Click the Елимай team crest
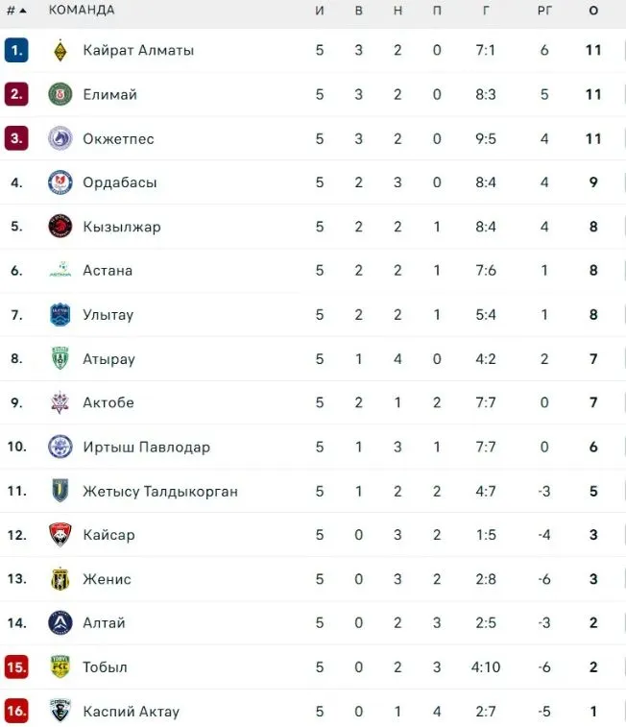Image resolution: width=626 pixels, height=727 pixels. click(x=60, y=94)
